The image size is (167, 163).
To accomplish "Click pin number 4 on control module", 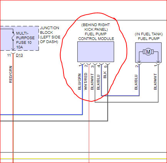I will tap(99, 66).
